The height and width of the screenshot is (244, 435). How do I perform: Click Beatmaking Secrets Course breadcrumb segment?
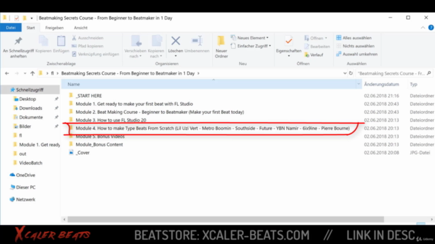(128, 73)
